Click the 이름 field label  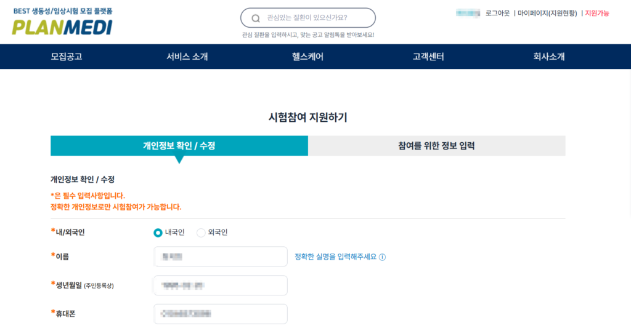pos(60,257)
